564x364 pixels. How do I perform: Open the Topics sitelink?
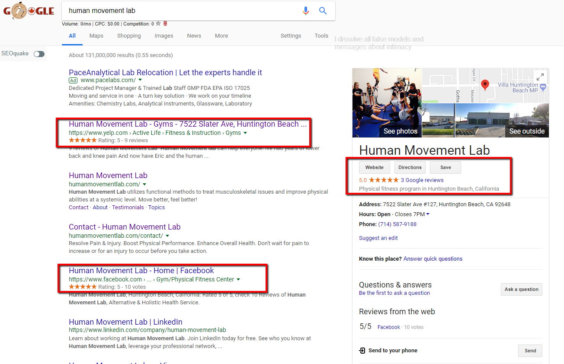pos(157,208)
